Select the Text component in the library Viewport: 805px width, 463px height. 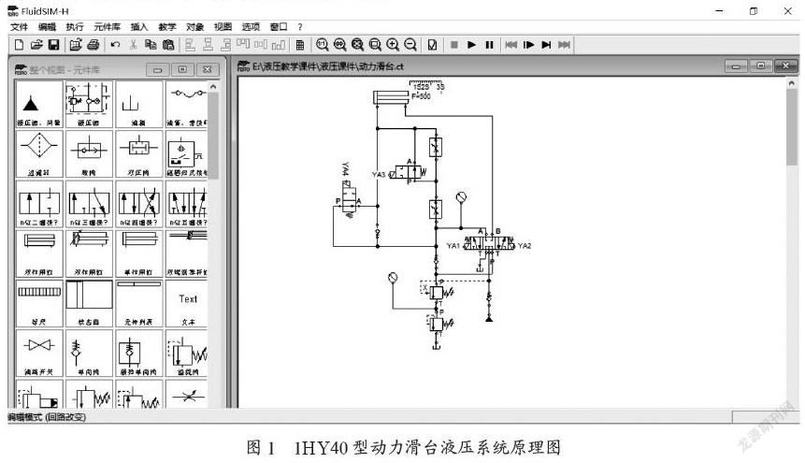187,303
